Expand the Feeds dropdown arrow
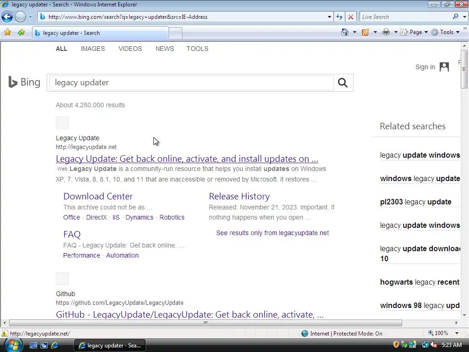 pos(375,32)
